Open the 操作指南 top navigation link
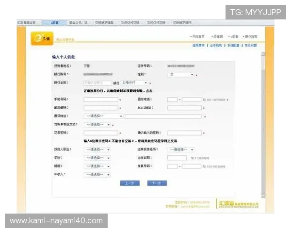This screenshot has width=291, height=233. (251, 36)
